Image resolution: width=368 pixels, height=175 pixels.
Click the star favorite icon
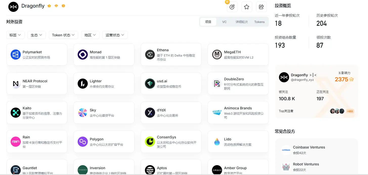pos(247,7)
